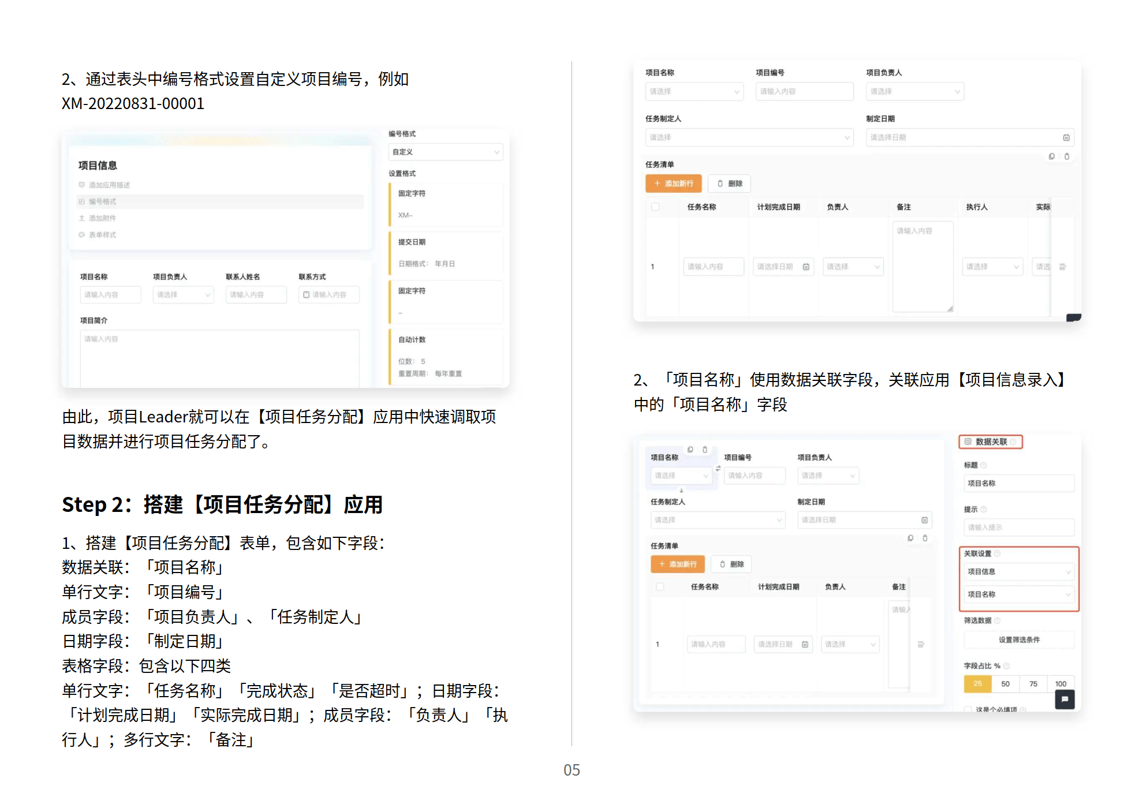Image resolution: width=1143 pixels, height=808 pixels.
Task: Click the 数据关联 field type icon
Action: point(968,442)
